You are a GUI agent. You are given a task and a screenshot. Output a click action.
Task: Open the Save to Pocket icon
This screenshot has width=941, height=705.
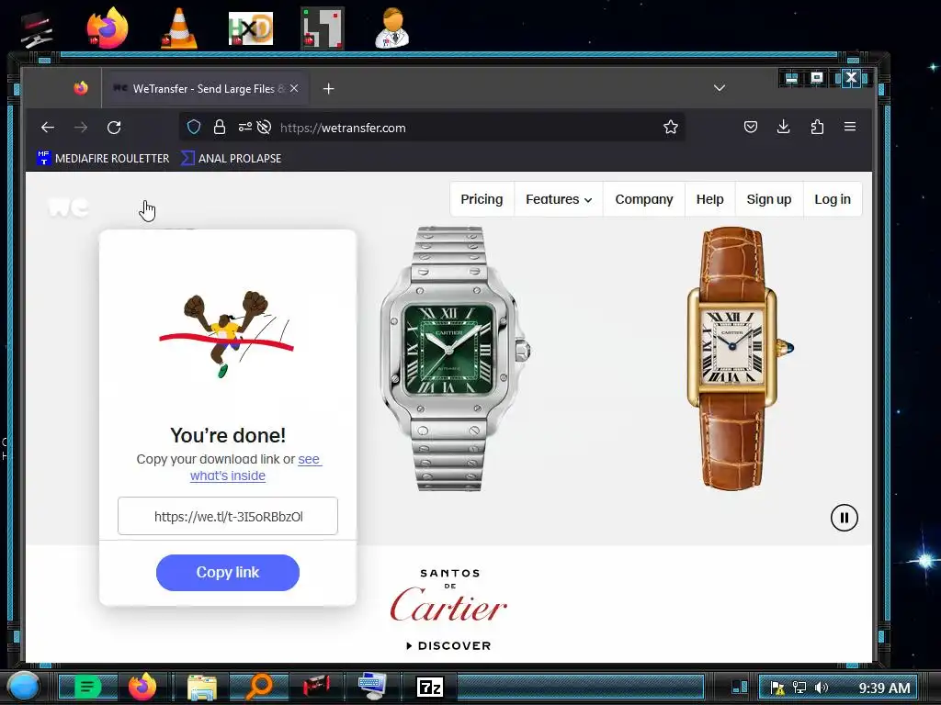750,127
